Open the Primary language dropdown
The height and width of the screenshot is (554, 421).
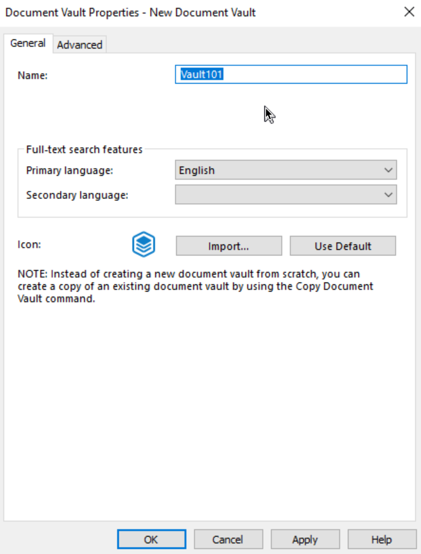[x=286, y=170]
